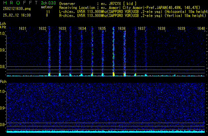Click the 1631 time marker
This screenshot has height=136, width=208.
coord(22,29)
